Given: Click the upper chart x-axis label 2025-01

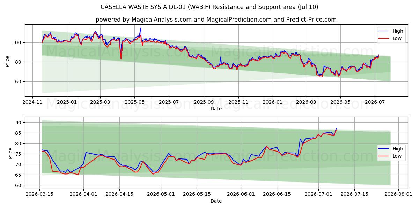Looking at the screenshot, I should (x=67, y=102).
